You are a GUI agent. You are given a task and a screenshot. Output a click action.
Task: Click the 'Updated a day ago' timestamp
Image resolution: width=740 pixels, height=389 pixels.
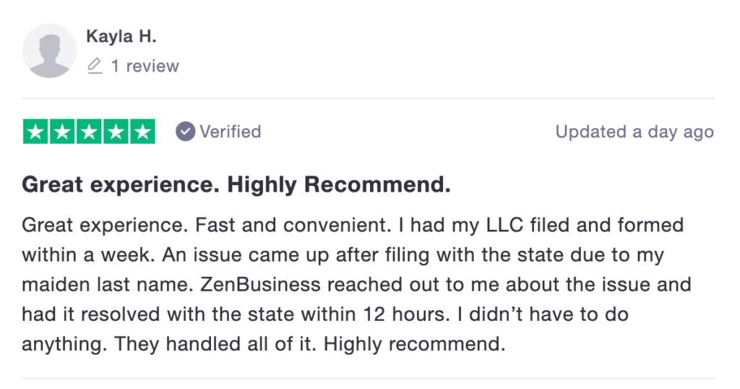pyautogui.click(x=634, y=132)
